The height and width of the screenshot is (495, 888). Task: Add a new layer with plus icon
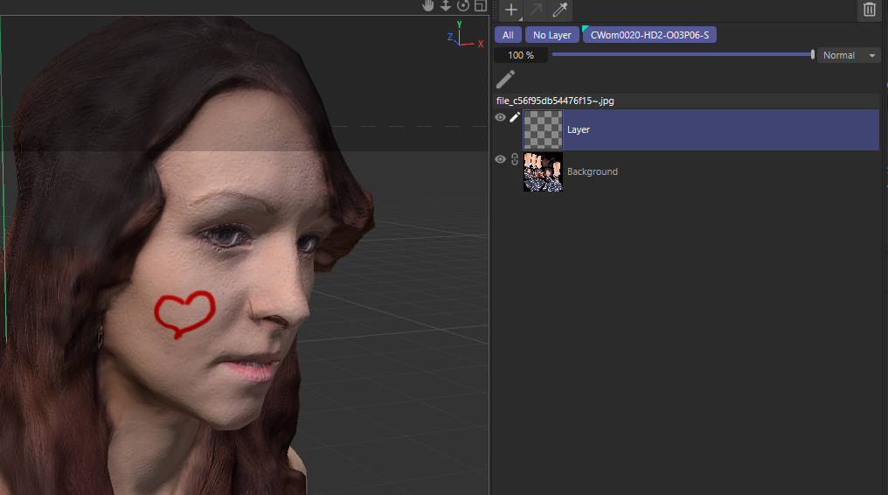pyautogui.click(x=510, y=10)
